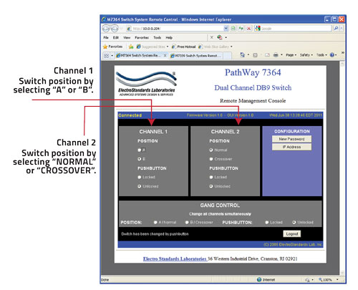Set Channel 1 pushbutton to Locked
The height and width of the screenshot is (290, 358).
pos(140,177)
